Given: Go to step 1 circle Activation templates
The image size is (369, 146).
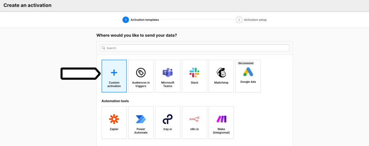Looking at the screenshot, I should click(x=126, y=20).
